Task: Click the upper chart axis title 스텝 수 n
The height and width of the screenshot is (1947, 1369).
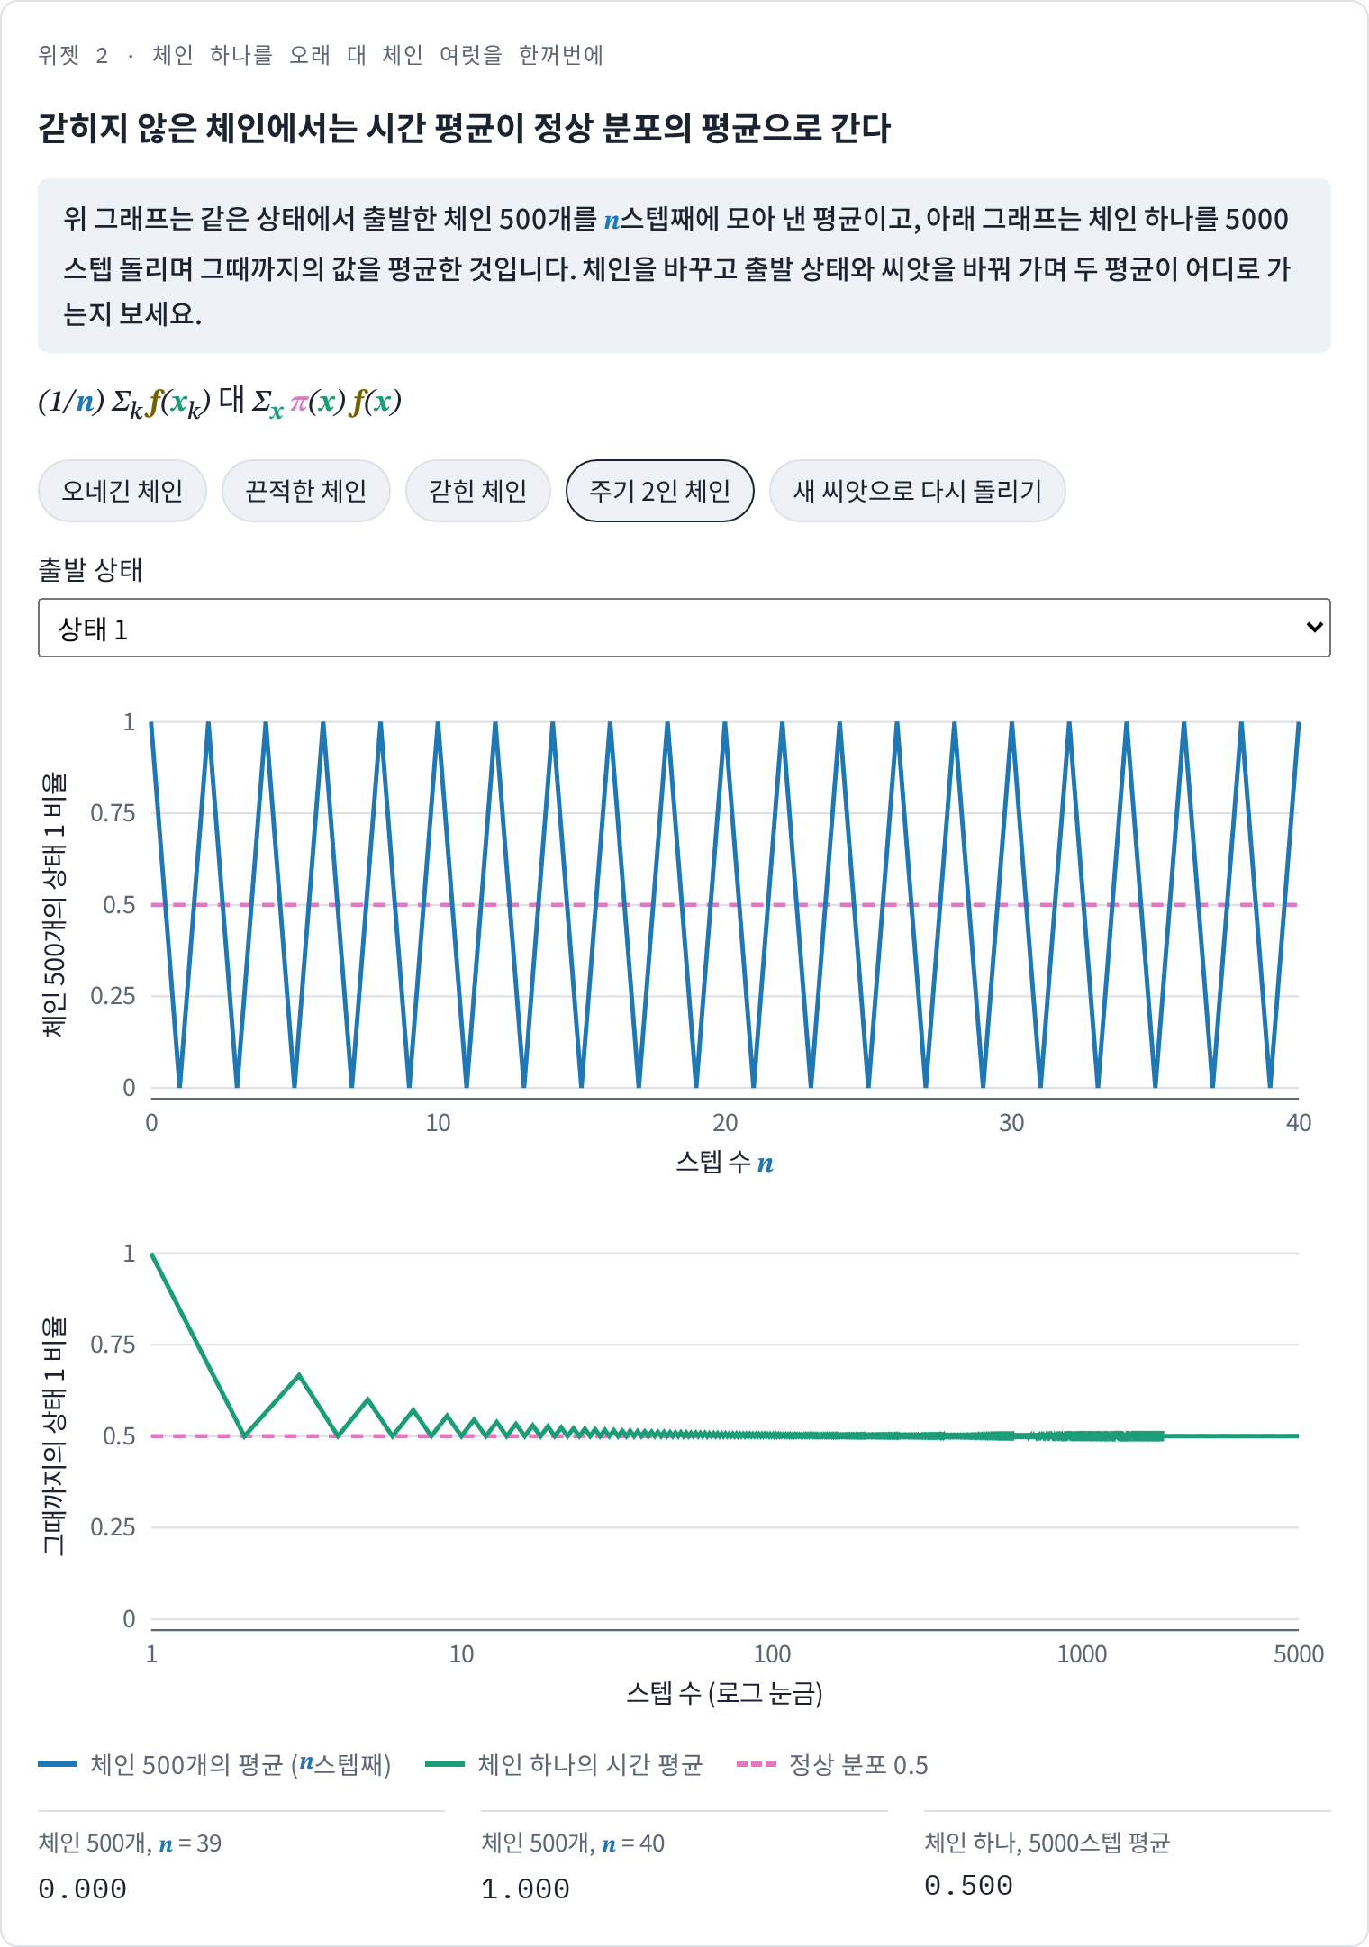Action: click(725, 1163)
